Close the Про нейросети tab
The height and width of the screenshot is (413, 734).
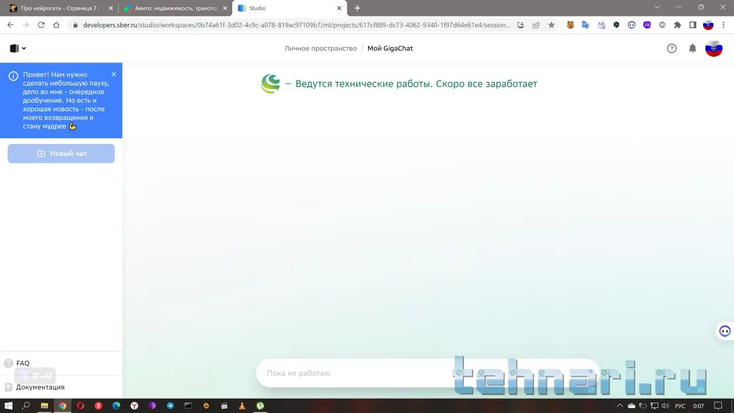[x=111, y=9]
